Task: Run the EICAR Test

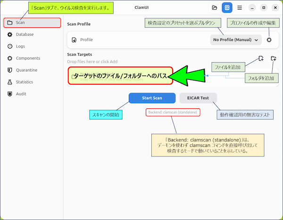Action: [198, 98]
